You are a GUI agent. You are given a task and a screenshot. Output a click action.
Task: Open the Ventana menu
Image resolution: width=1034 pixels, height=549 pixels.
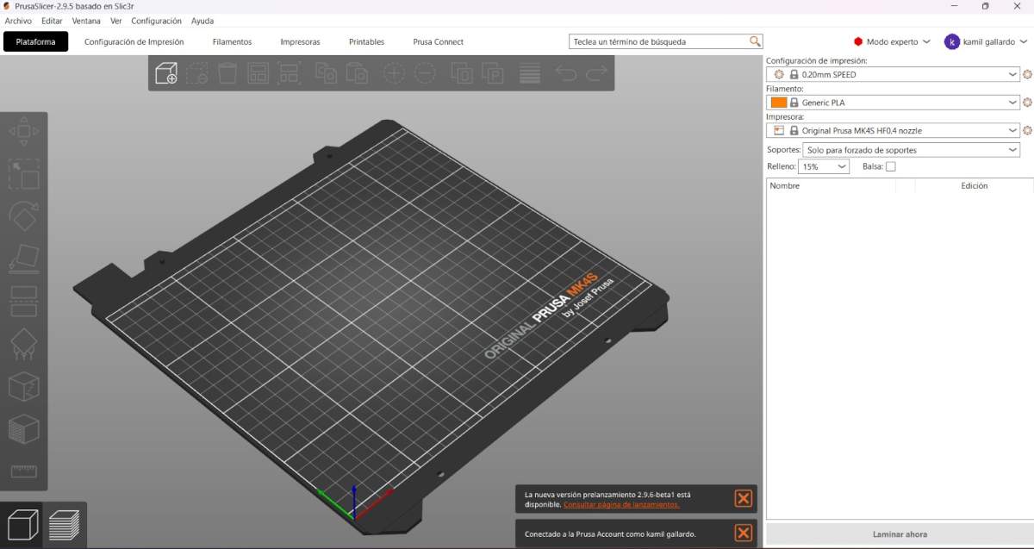(x=85, y=21)
